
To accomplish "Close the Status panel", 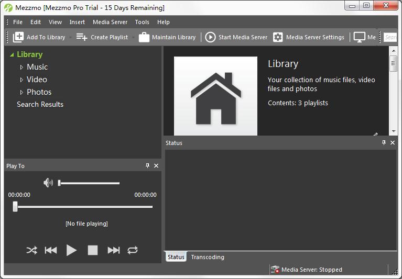I will [393, 143].
